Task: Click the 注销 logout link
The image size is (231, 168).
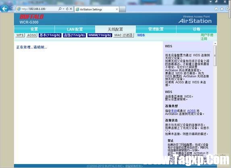Action: [204, 39]
